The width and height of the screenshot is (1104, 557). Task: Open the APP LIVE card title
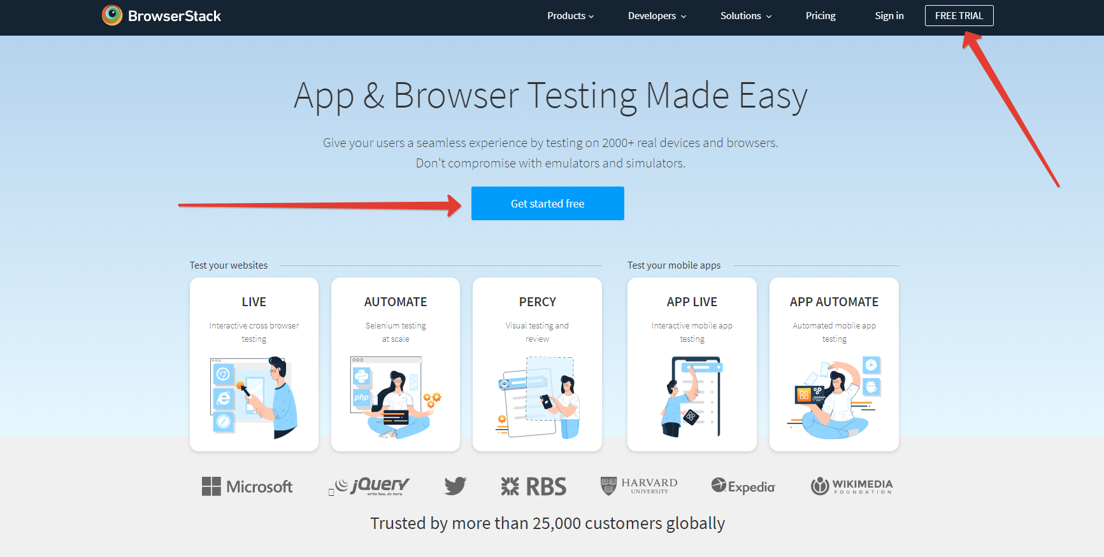pyautogui.click(x=692, y=302)
